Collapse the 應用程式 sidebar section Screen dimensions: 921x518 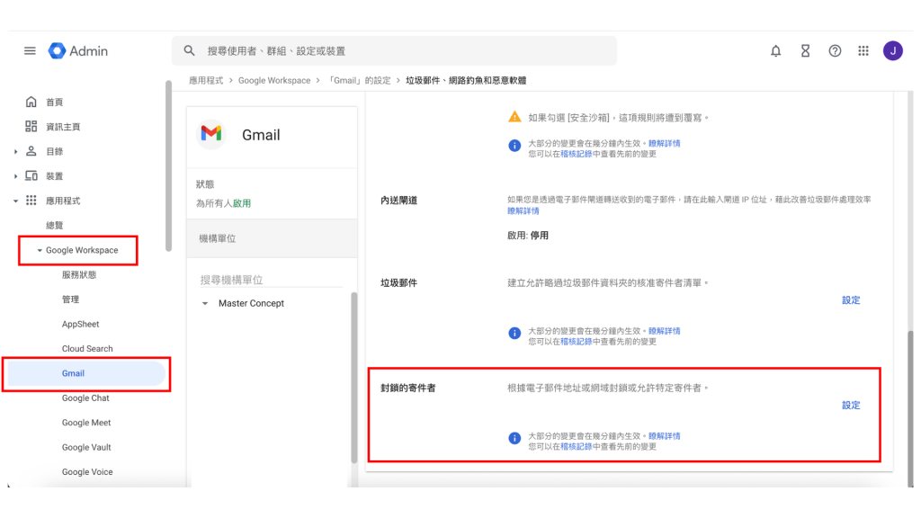16,201
